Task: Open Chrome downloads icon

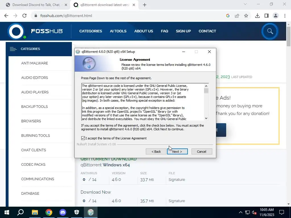Action: pyautogui.click(x=257, y=16)
